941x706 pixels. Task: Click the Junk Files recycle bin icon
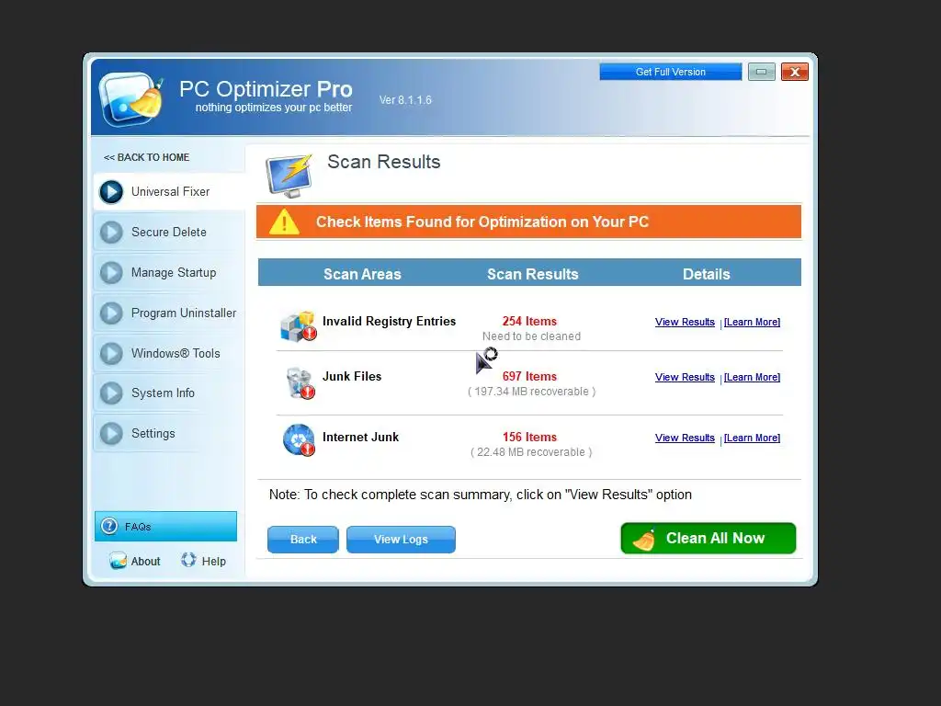tap(300, 383)
